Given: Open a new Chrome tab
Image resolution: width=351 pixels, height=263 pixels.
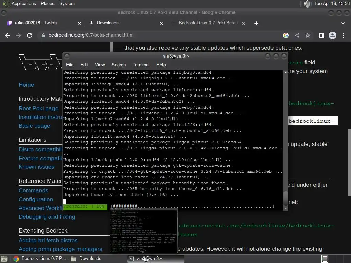Looking at the screenshot, I should 256,23.
